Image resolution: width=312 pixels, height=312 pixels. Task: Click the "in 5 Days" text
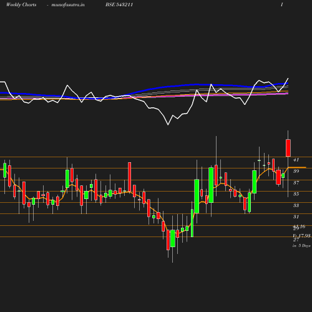coord(301,246)
